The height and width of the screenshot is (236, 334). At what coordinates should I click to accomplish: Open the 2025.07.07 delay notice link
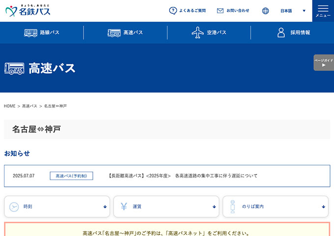pos(182,176)
